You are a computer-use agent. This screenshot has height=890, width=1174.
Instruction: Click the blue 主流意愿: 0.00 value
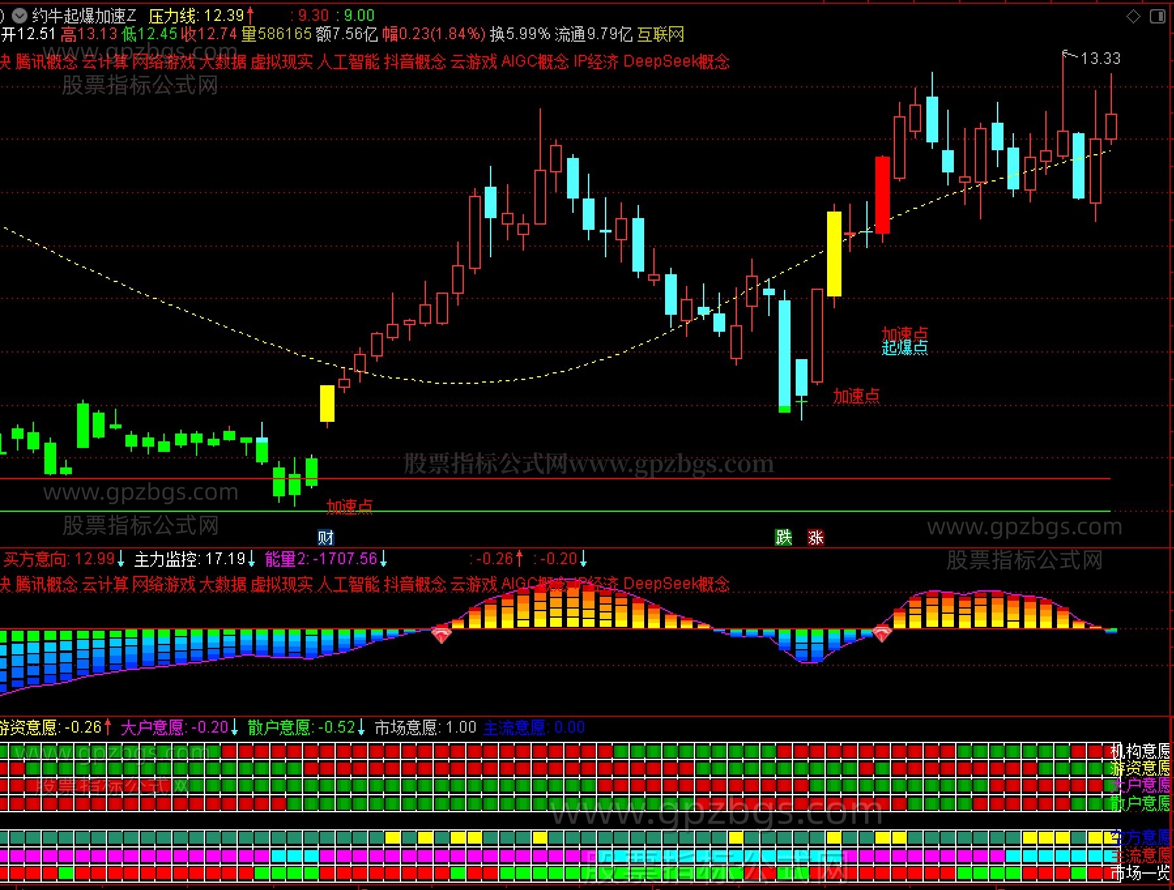click(534, 727)
